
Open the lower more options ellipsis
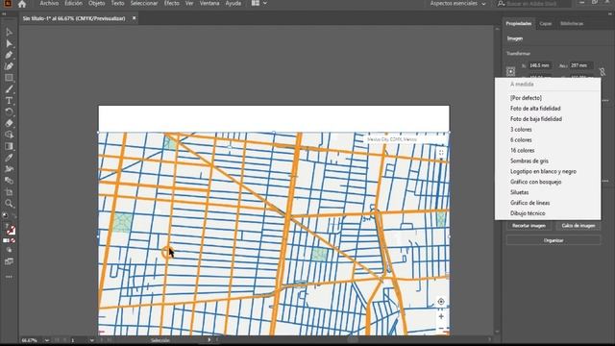pyautogui.click(x=605, y=181)
